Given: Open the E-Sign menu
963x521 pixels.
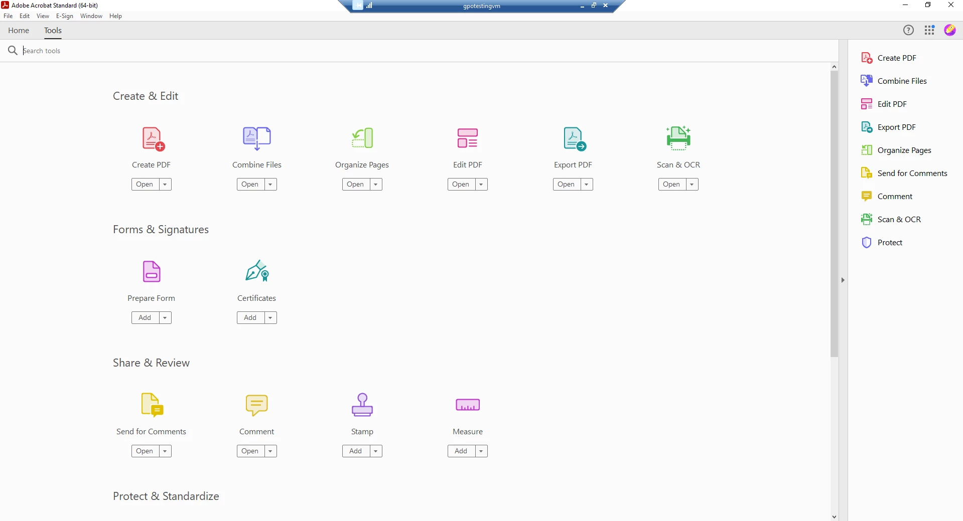Looking at the screenshot, I should (65, 16).
